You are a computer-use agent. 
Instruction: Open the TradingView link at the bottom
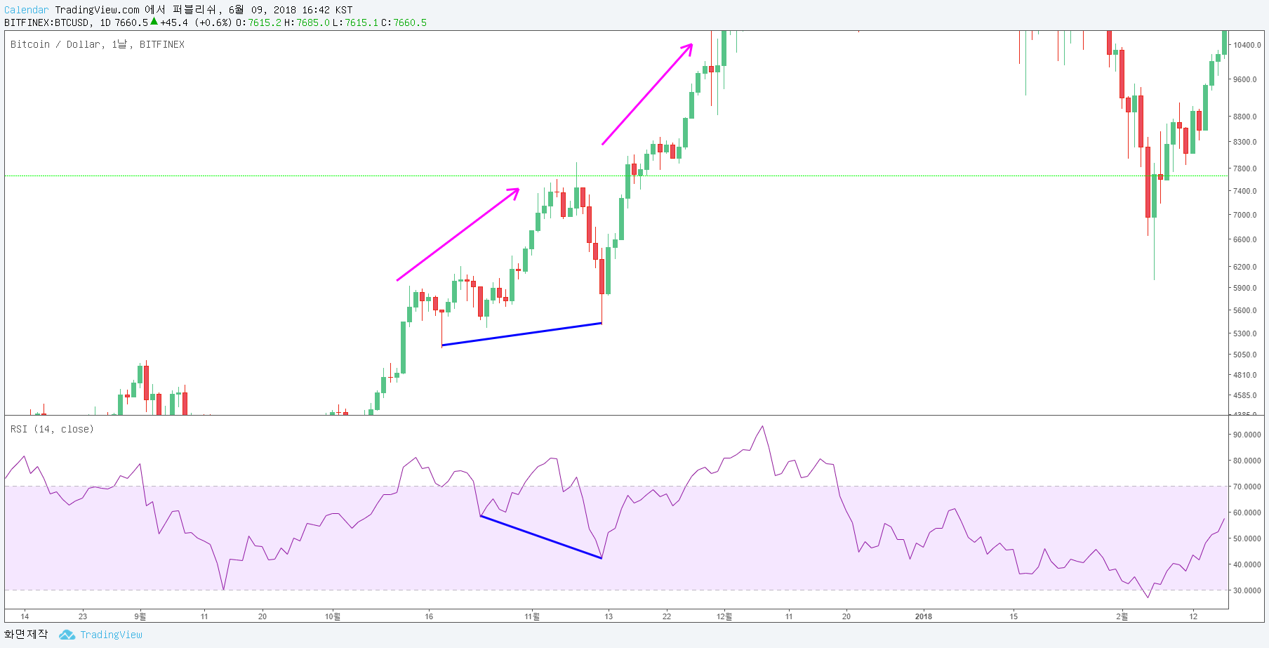pyautogui.click(x=111, y=635)
